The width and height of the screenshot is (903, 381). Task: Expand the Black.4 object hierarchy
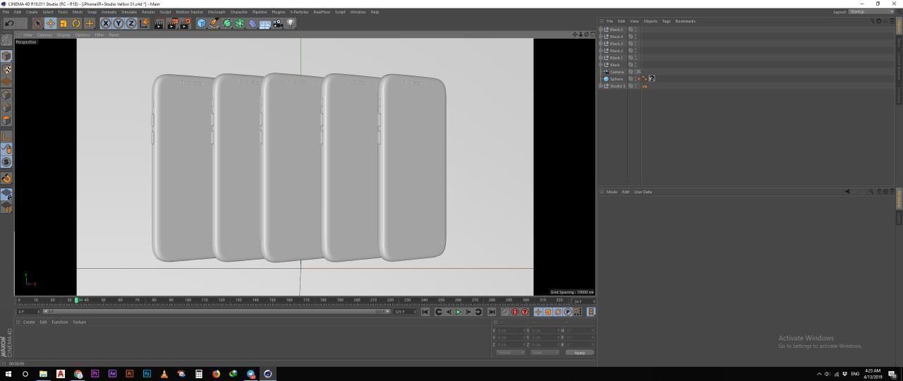tap(601, 37)
